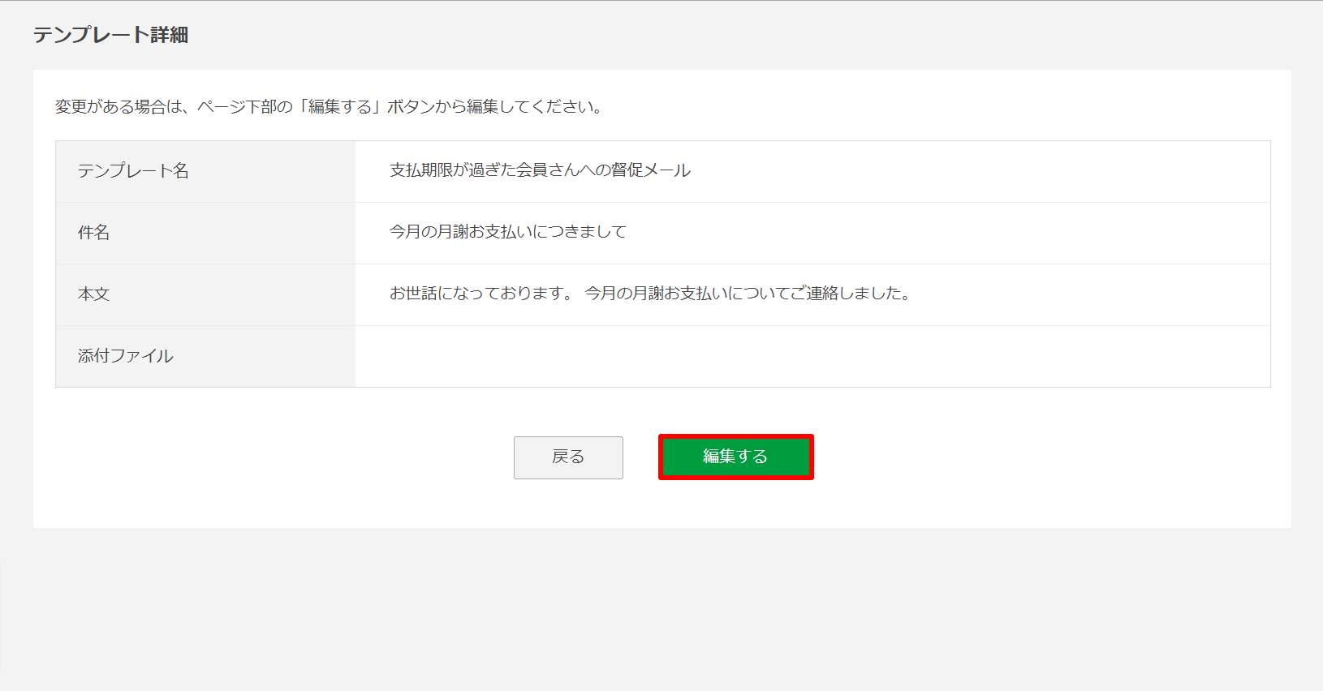Select the テンプレート詳細 page heading
This screenshot has width=1323, height=691.
click(111, 35)
